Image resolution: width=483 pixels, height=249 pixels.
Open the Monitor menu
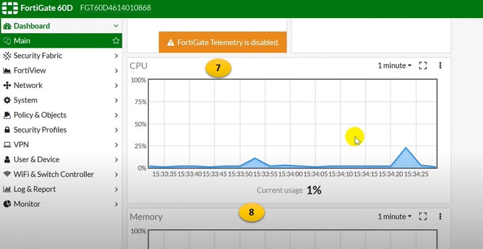click(x=61, y=204)
